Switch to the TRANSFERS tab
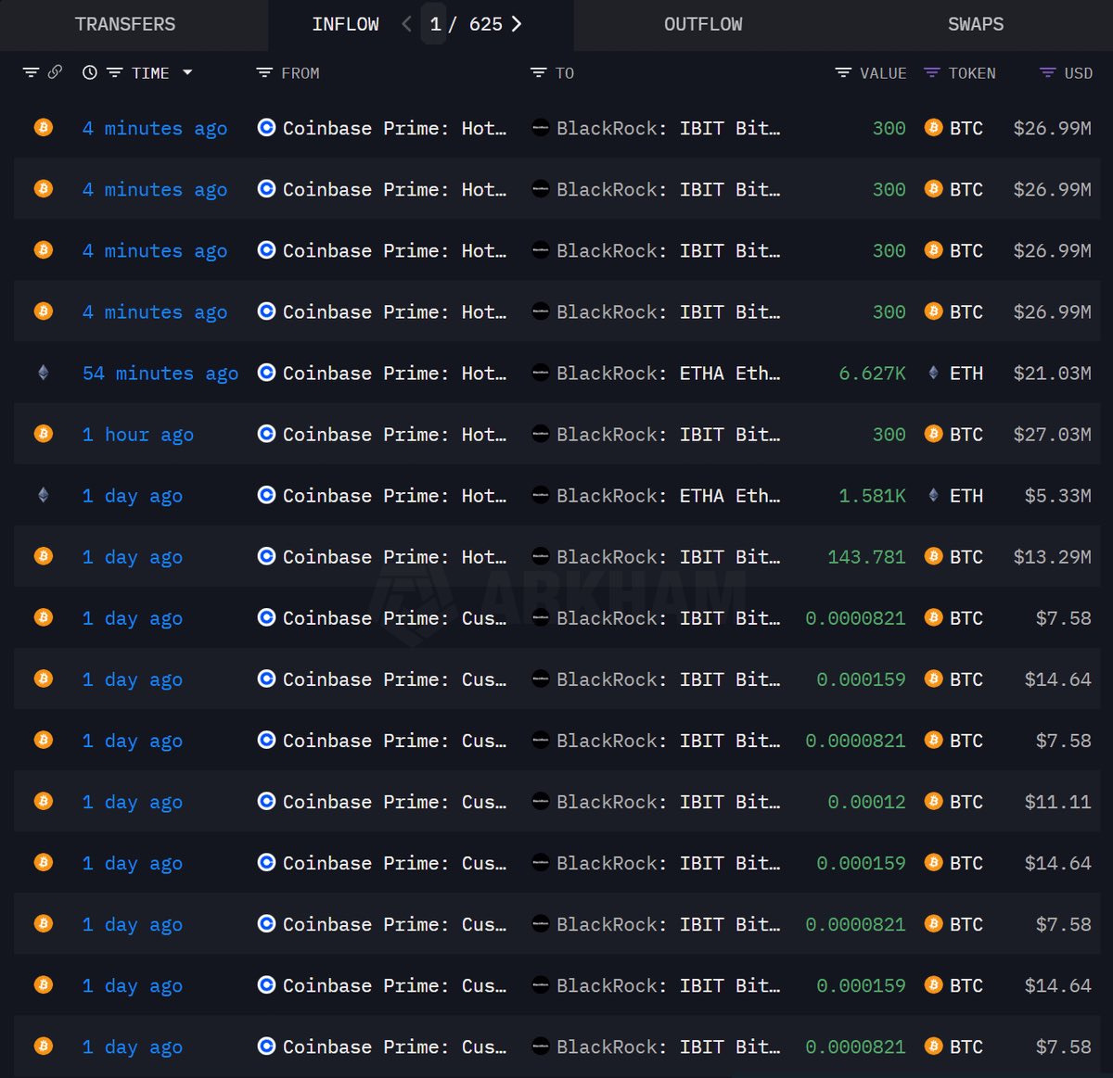This screenshot has height=1078, width=1113. (x=125, y=25)
